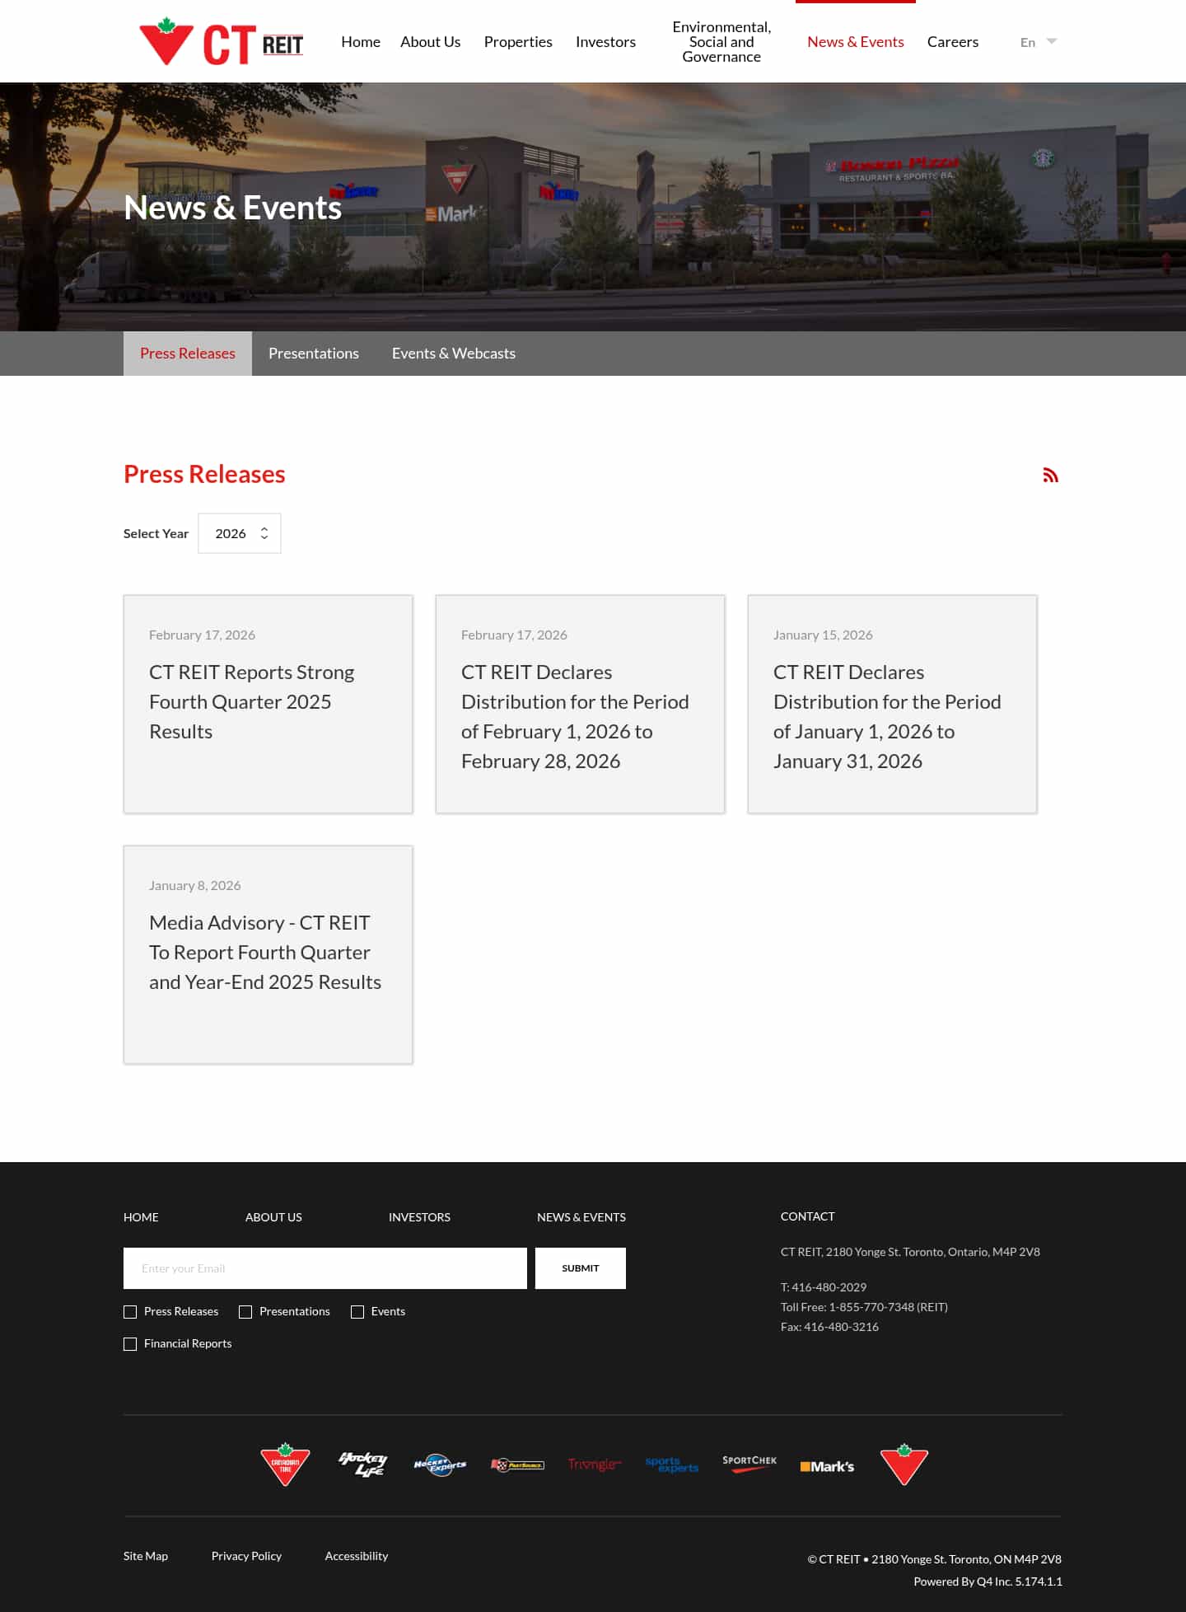Tick the Presentations subscription checkbox
Viewport: 1186px width, 1612px height.
(x=245, y=1312)
